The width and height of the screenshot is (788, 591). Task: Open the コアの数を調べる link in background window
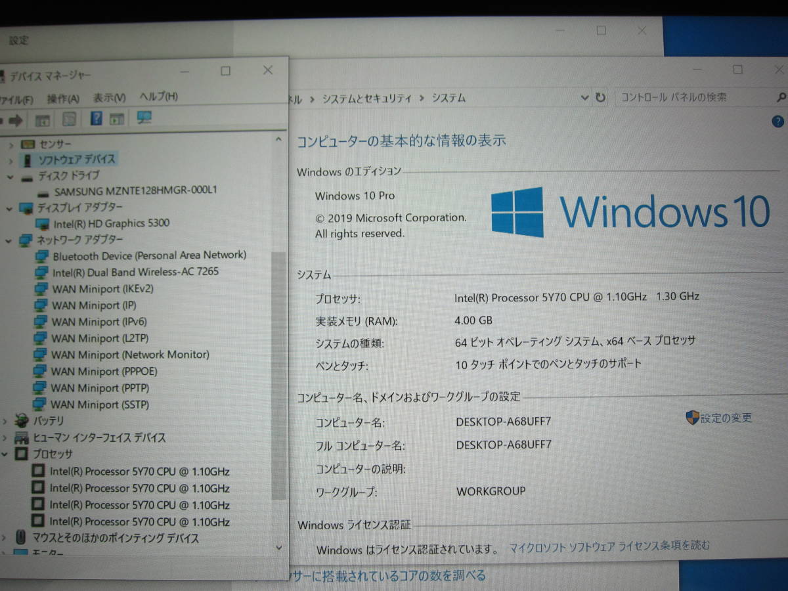pos(388,576)
